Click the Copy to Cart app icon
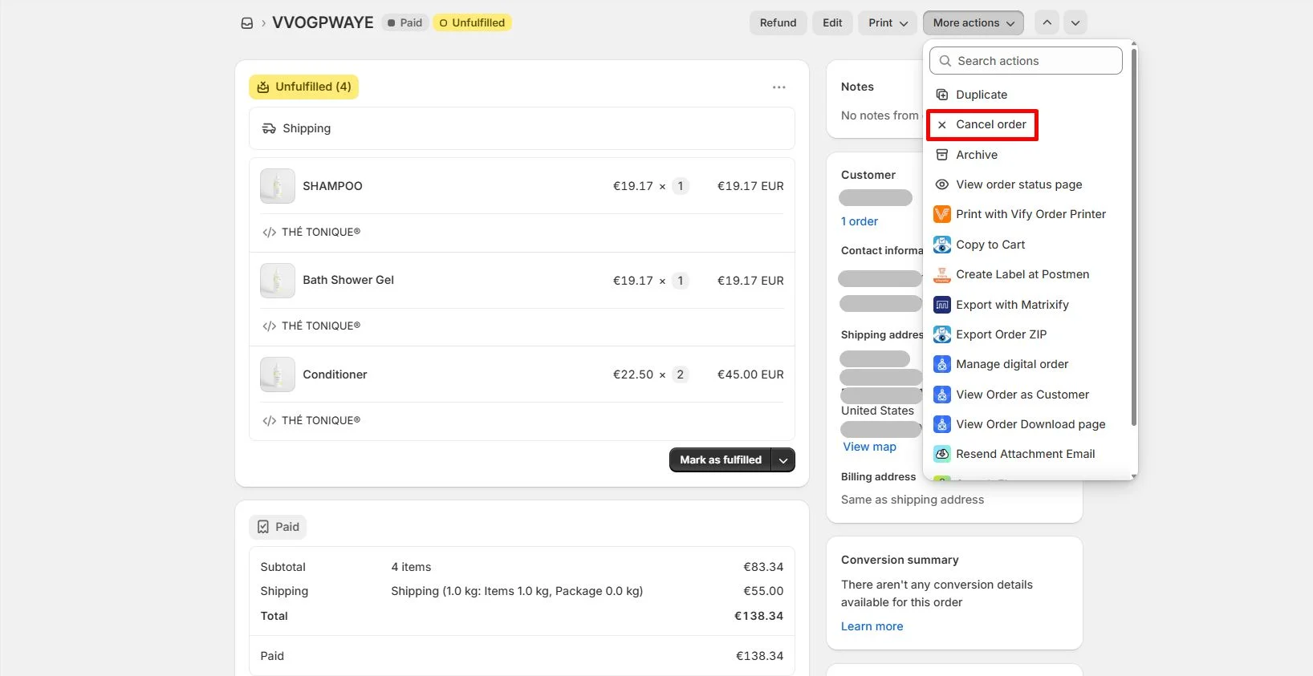 coord(942,245)
